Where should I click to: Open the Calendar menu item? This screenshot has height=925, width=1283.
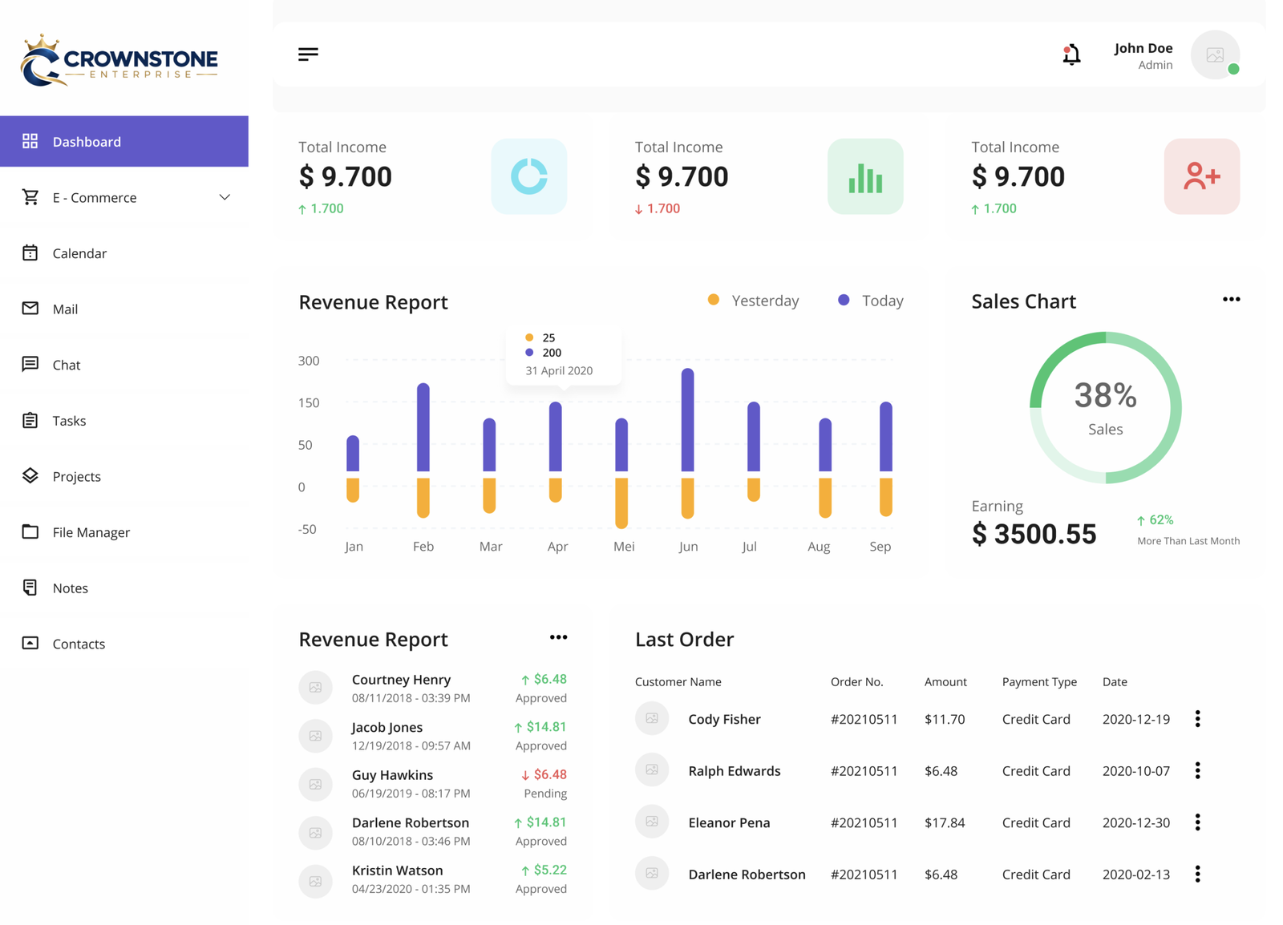[124, 252]
